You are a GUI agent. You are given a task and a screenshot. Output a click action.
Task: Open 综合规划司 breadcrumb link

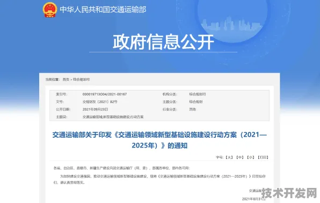coord(81,79)
